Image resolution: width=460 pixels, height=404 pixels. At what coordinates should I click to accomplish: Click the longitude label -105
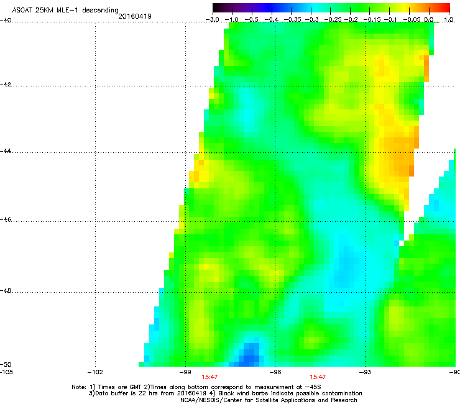pyautogui.click(x=6, y=372)
